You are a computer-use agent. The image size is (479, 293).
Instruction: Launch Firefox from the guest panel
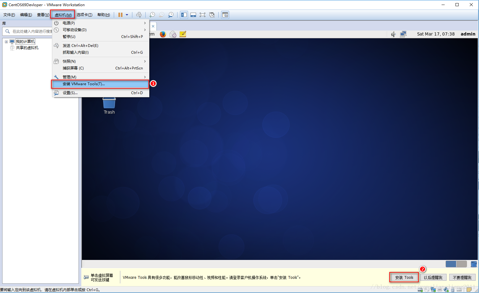click(163, 34)
